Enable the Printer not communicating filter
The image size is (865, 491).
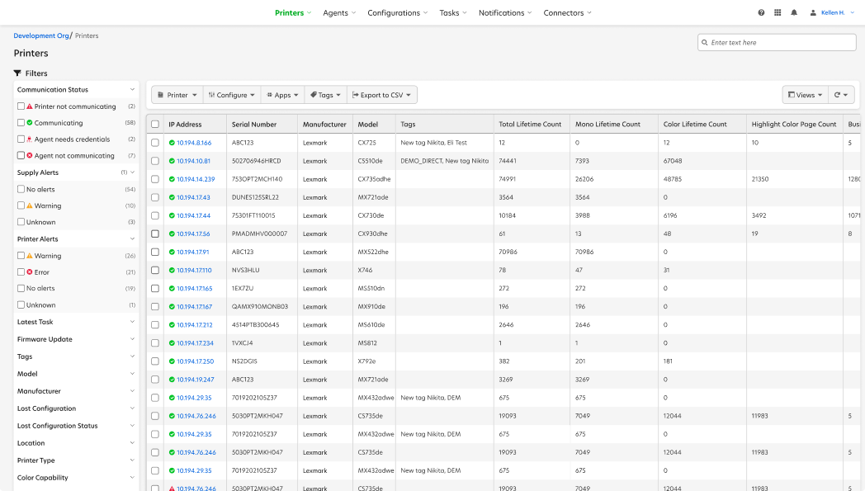coord(20,106)
